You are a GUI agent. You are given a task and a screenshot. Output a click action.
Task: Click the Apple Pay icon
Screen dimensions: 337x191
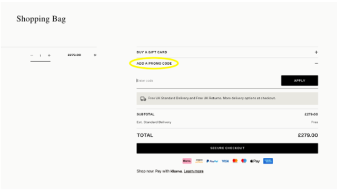click(255, 161)
